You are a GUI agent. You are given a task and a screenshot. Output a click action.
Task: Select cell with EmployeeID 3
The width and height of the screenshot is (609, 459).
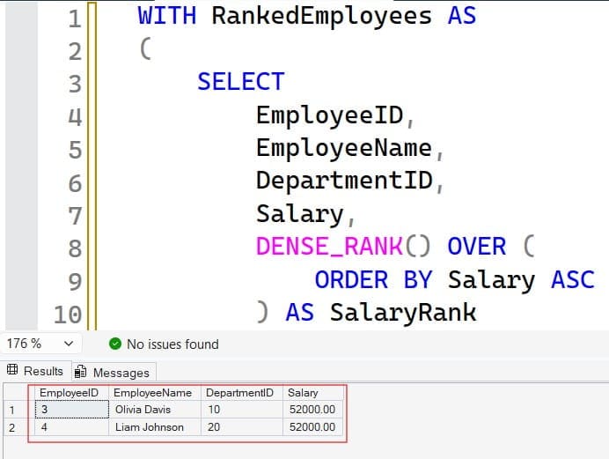(72, 410)
